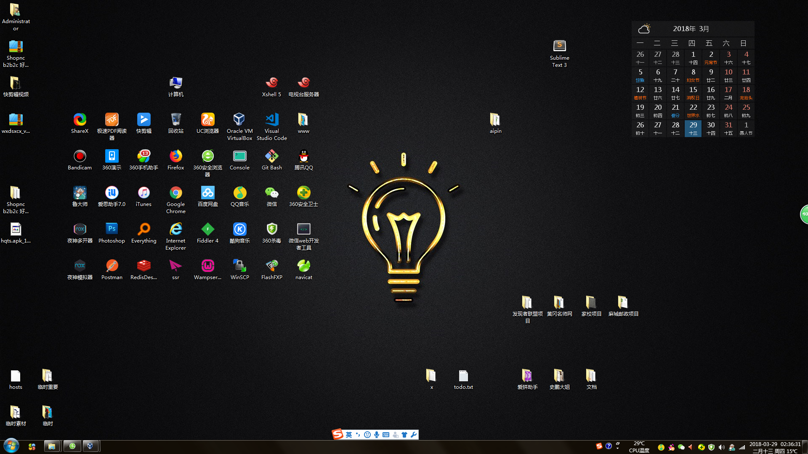This screenshot has height=454, width=808.
Task: Open the Photoshop desktop shortcut
Action: (112, 230)
